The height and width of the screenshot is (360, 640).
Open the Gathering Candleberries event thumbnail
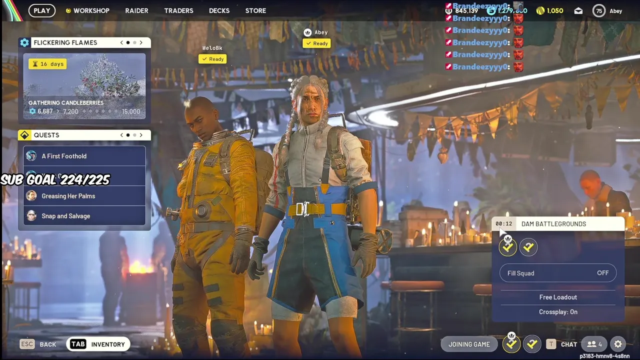click(x=84, y=86)
